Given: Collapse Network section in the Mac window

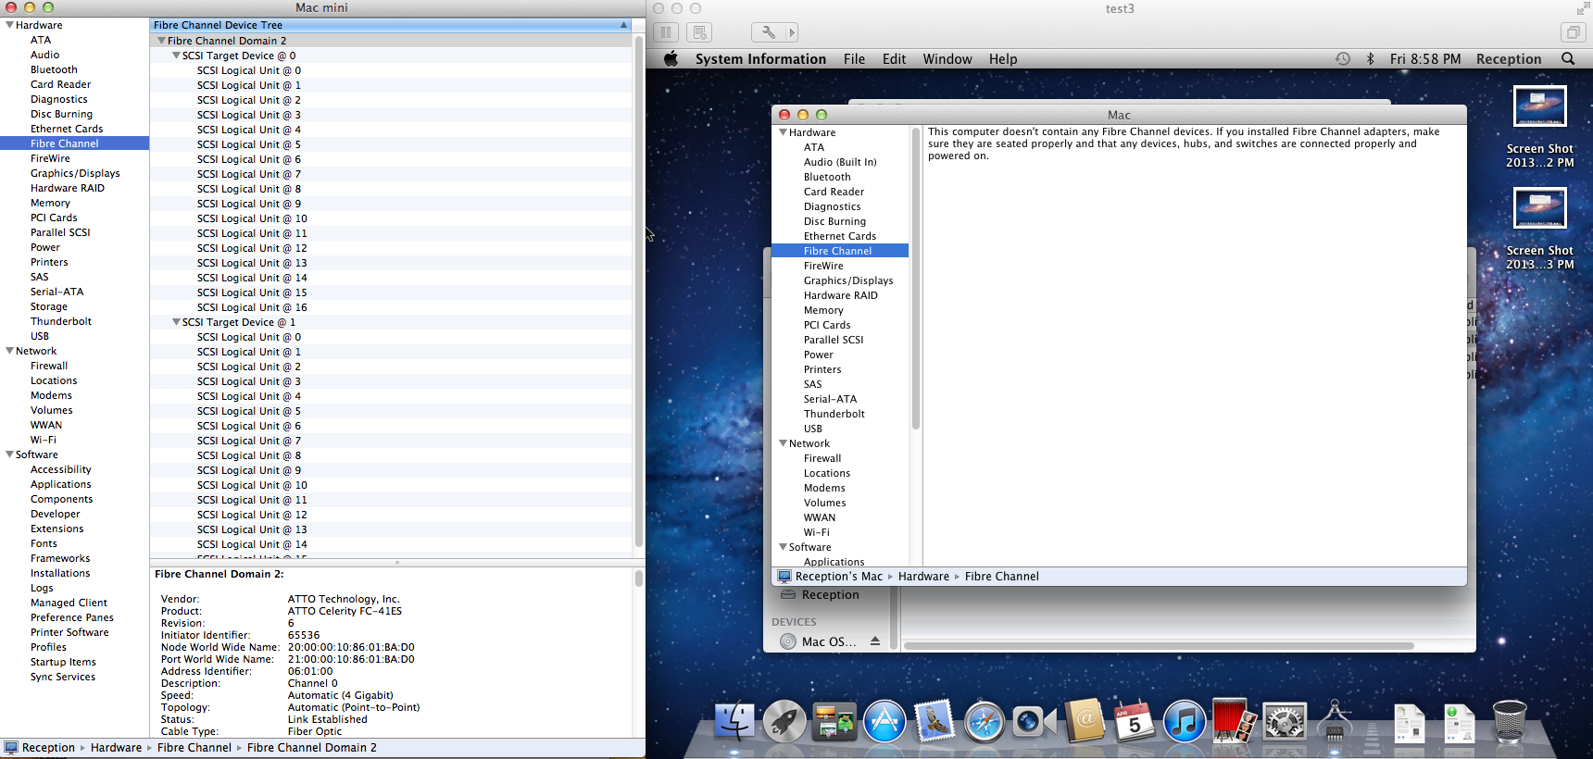Looking at the screenshot, I should 783,443.
